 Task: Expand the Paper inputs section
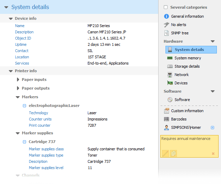pos(18,80)
